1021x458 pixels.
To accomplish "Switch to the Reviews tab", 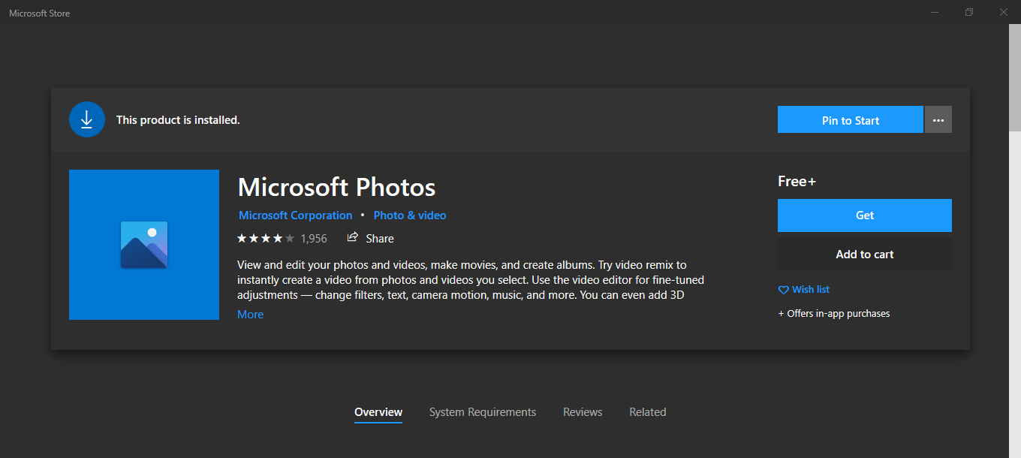I will point(583,412).
